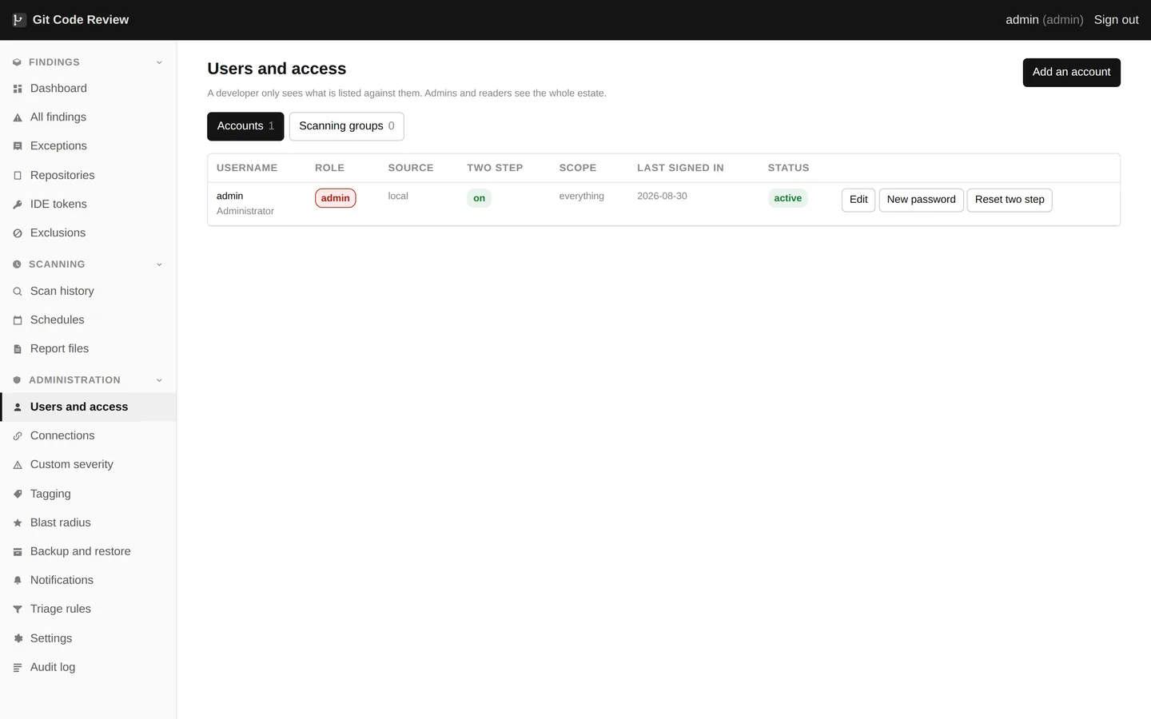Click Add an account button
The height and width of the screenshot is (719, 1151).
click(1071, 73)
